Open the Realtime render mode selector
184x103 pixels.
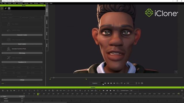95,83
